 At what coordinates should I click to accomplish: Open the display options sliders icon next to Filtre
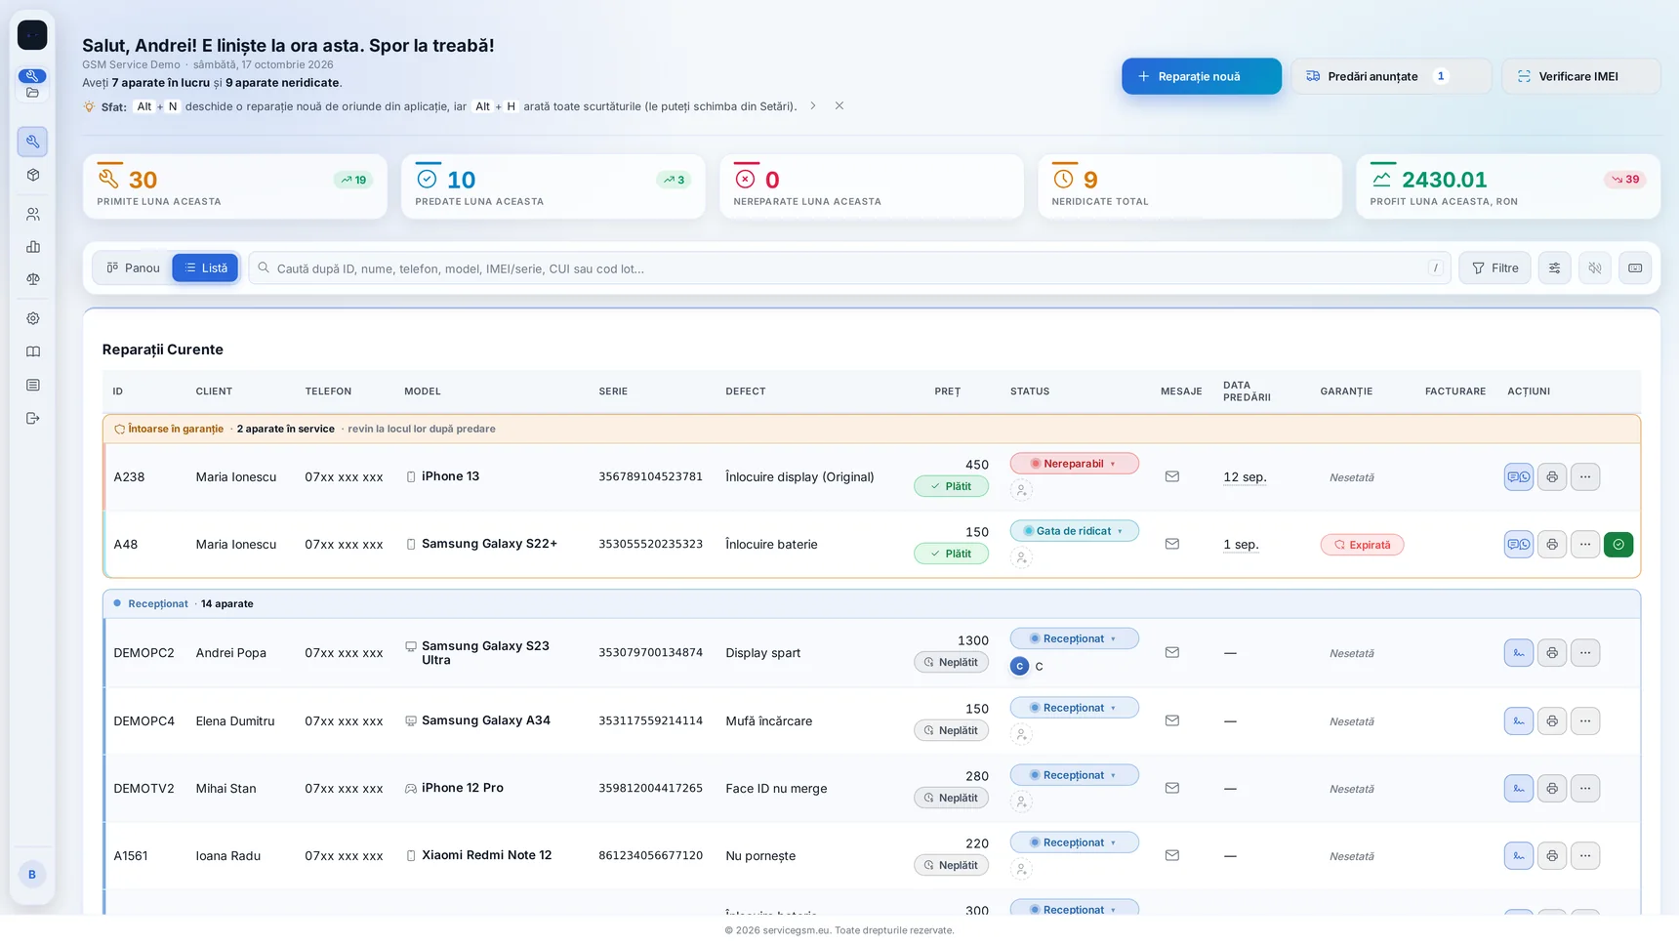(1554, 267)
